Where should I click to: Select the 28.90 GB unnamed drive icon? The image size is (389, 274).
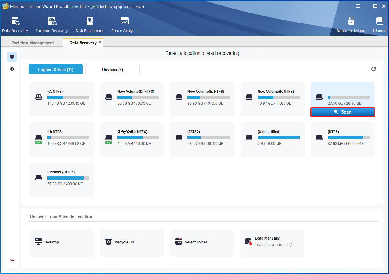(319, 97)
